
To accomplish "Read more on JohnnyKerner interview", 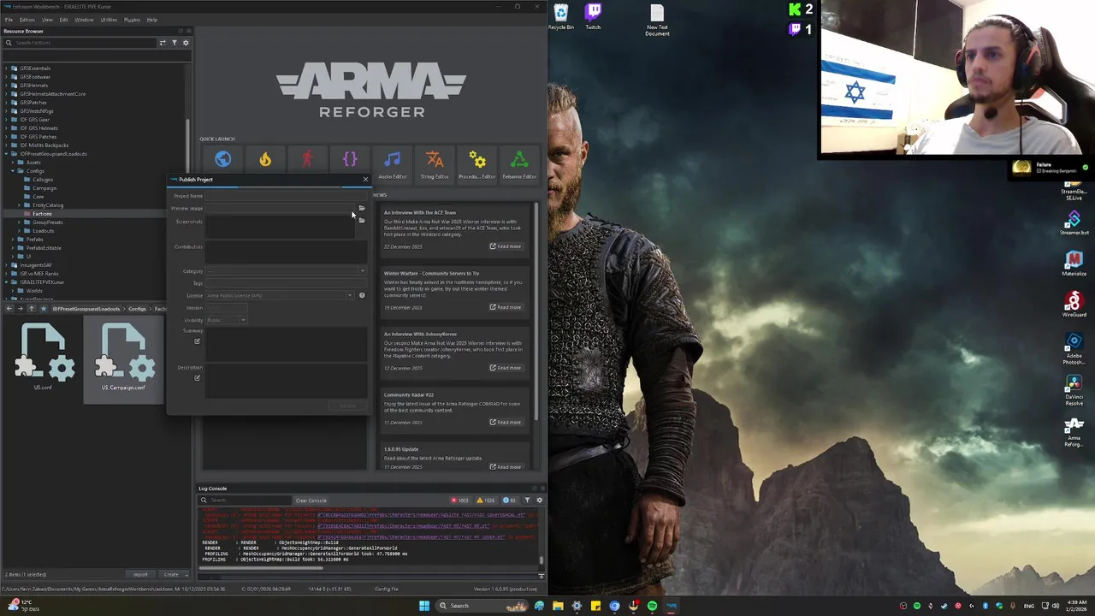I will (506, 368).
